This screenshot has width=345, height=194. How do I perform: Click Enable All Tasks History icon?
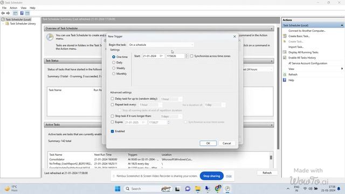point(285,58)
